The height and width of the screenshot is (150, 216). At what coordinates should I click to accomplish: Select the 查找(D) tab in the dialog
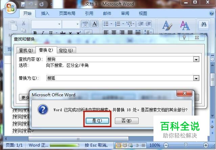(26, 50)
